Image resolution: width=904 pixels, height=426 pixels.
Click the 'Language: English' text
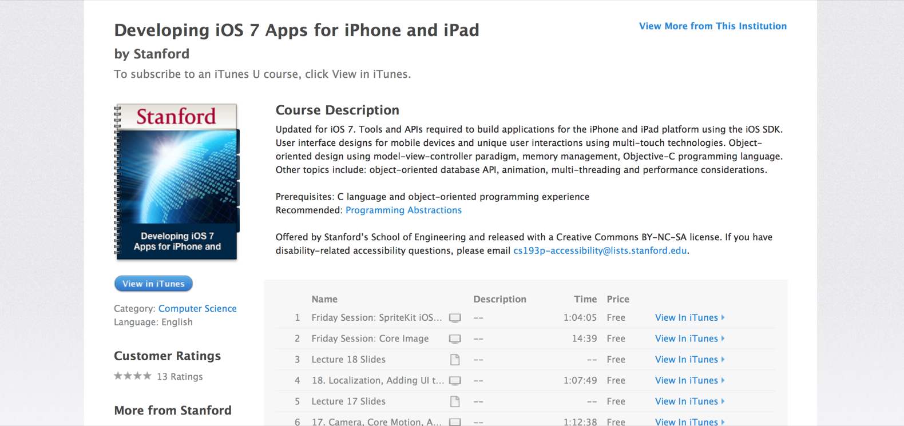[153, 322]
